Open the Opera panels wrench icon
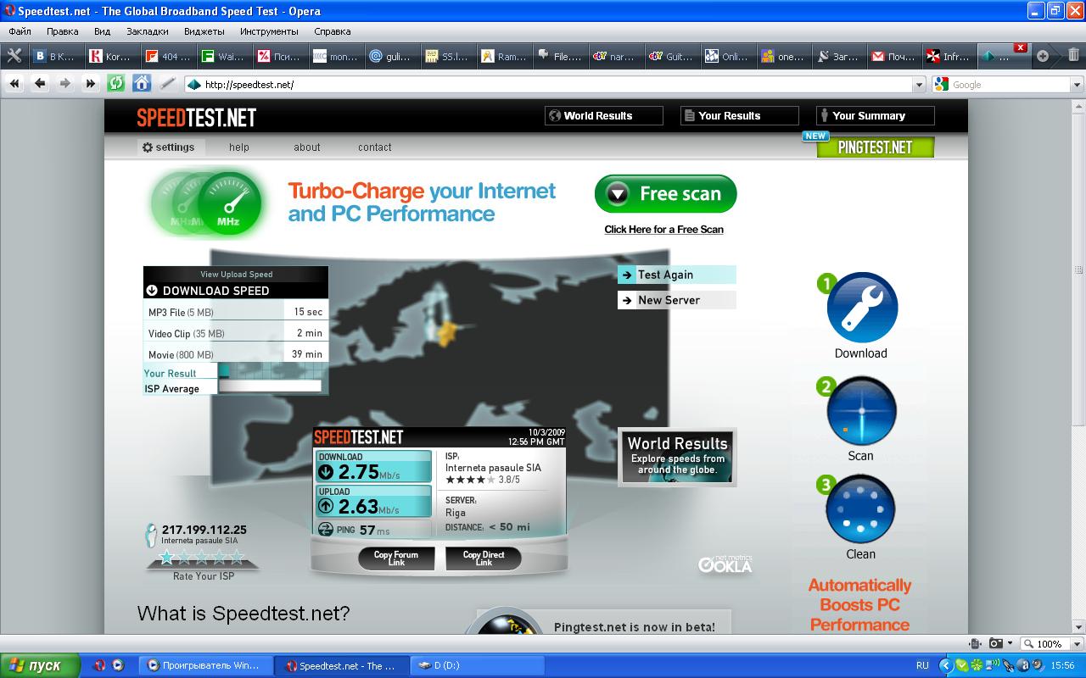Viewport: 1086px width, 678px height. point(14,56)
